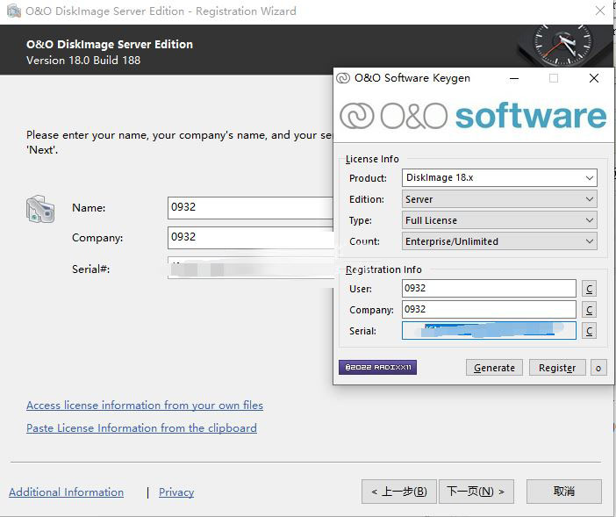Click the Serial field in Keygen window
Viewport: 616px width, 517px height.
(489, 330)
